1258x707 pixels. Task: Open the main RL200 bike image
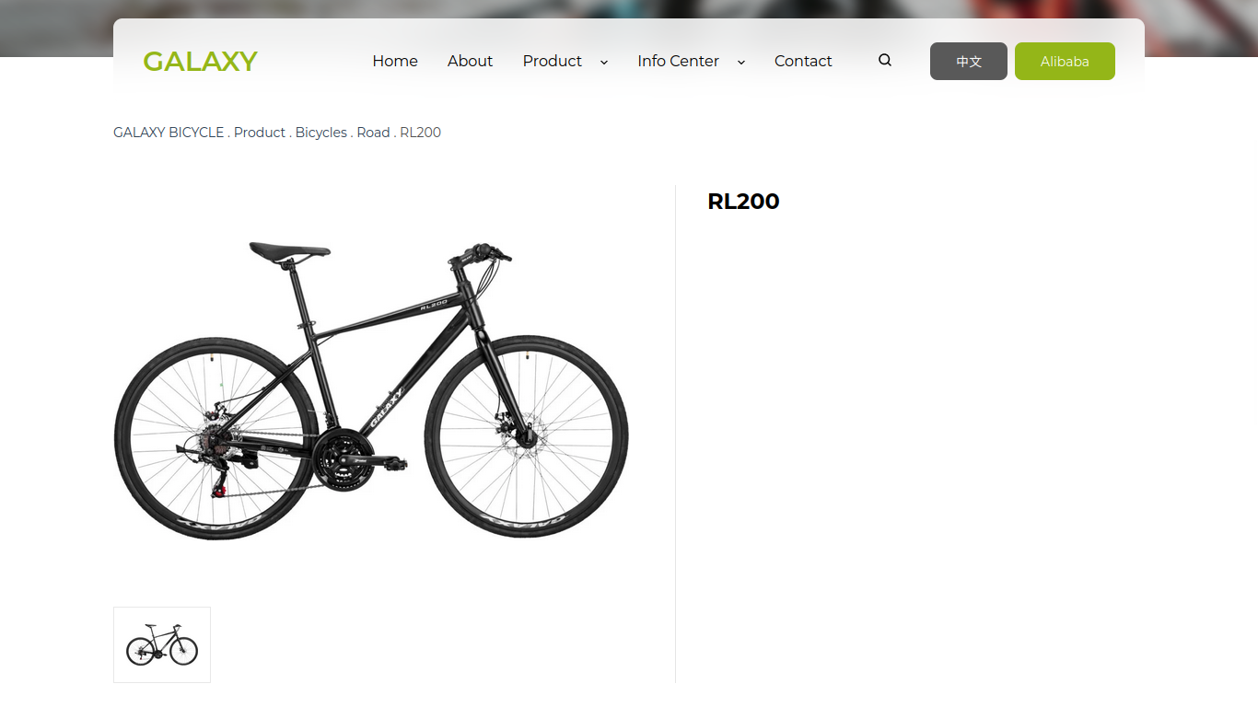371,390
